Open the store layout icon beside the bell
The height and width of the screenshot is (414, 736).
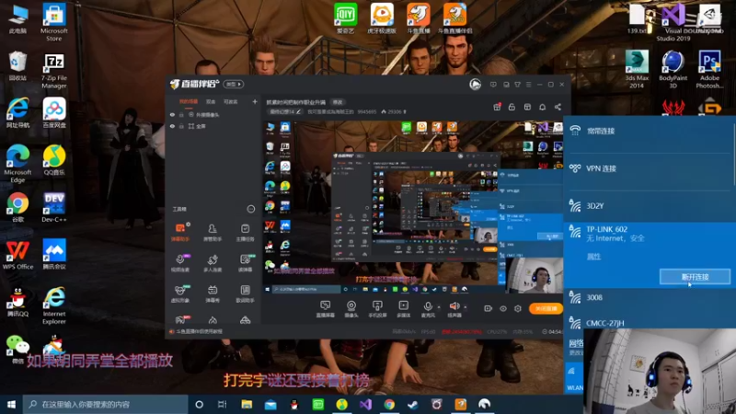[x=527, y=107]
